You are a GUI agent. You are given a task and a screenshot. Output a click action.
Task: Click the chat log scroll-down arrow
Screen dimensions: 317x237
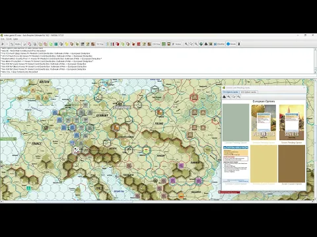[x=315, y=72]
